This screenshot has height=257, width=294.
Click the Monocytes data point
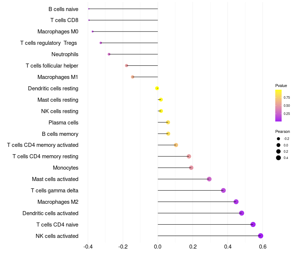coord(191,168)
